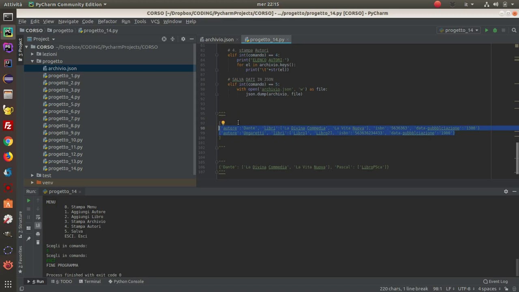Open the progetto_14 run configuration dropdown
519x292 pixels.
click(x=459, y=30)
